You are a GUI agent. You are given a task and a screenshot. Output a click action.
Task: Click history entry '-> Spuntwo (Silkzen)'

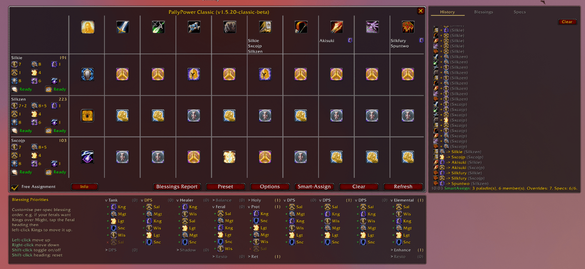(461, 184)
